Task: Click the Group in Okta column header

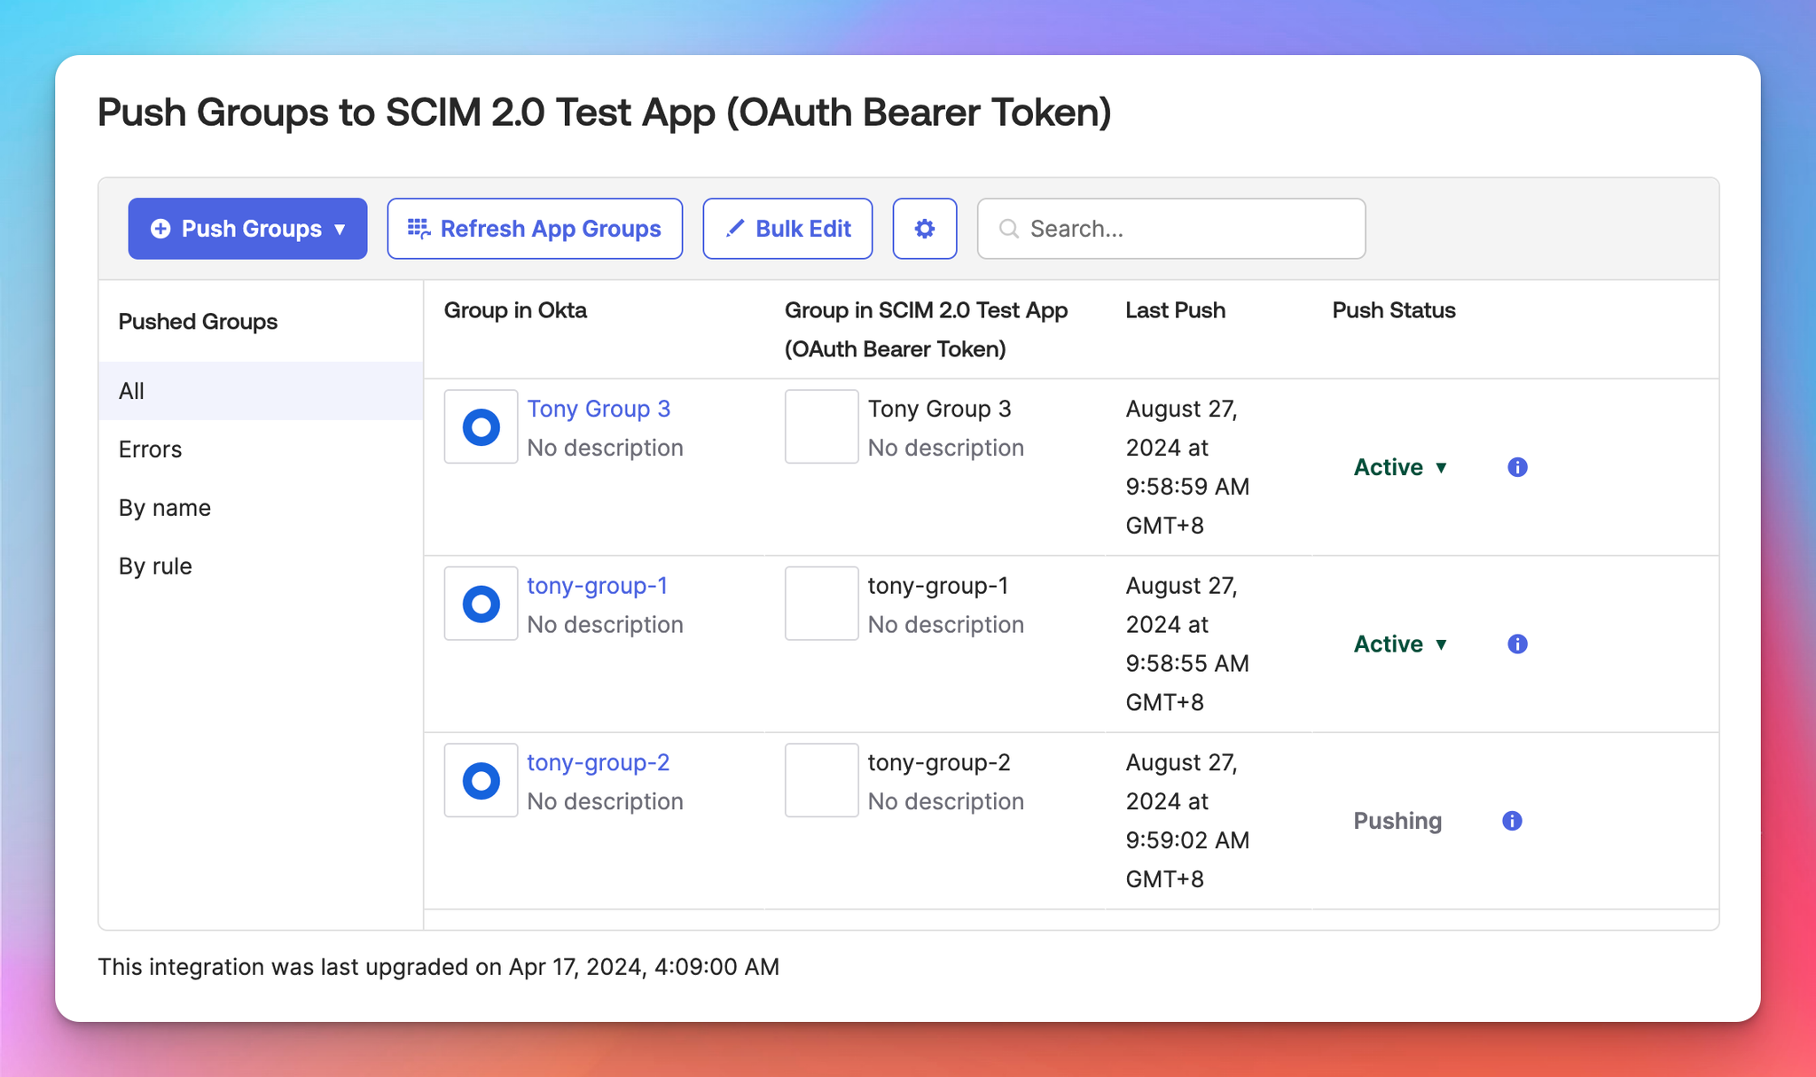Action: (x=515, y=310)
